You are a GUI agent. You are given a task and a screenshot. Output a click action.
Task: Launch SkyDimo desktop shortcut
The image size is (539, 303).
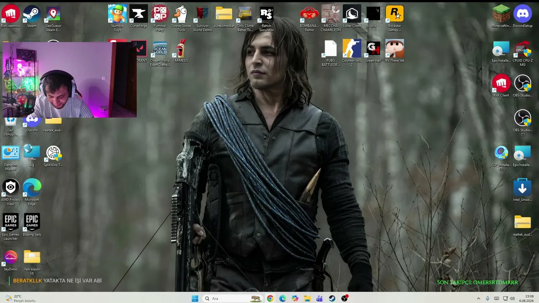tap(11, 260)
